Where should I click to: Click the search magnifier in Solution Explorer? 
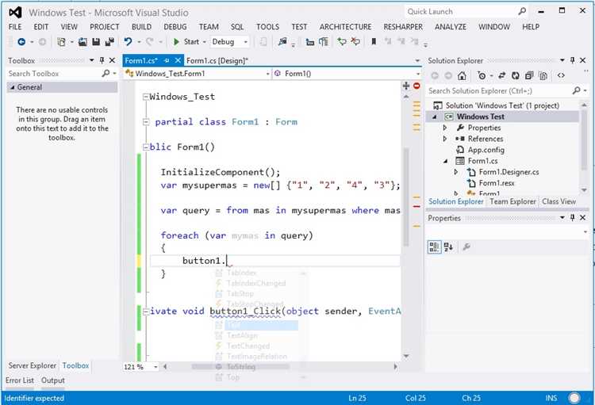577,90
